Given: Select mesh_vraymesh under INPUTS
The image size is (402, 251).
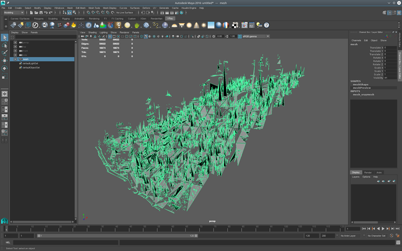Looking at the screenshot, I should click(363, 94).
